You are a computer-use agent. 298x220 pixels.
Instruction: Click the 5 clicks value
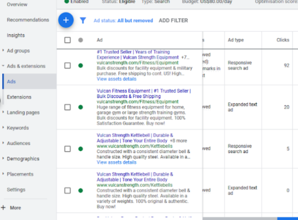(x=288, y=148)
